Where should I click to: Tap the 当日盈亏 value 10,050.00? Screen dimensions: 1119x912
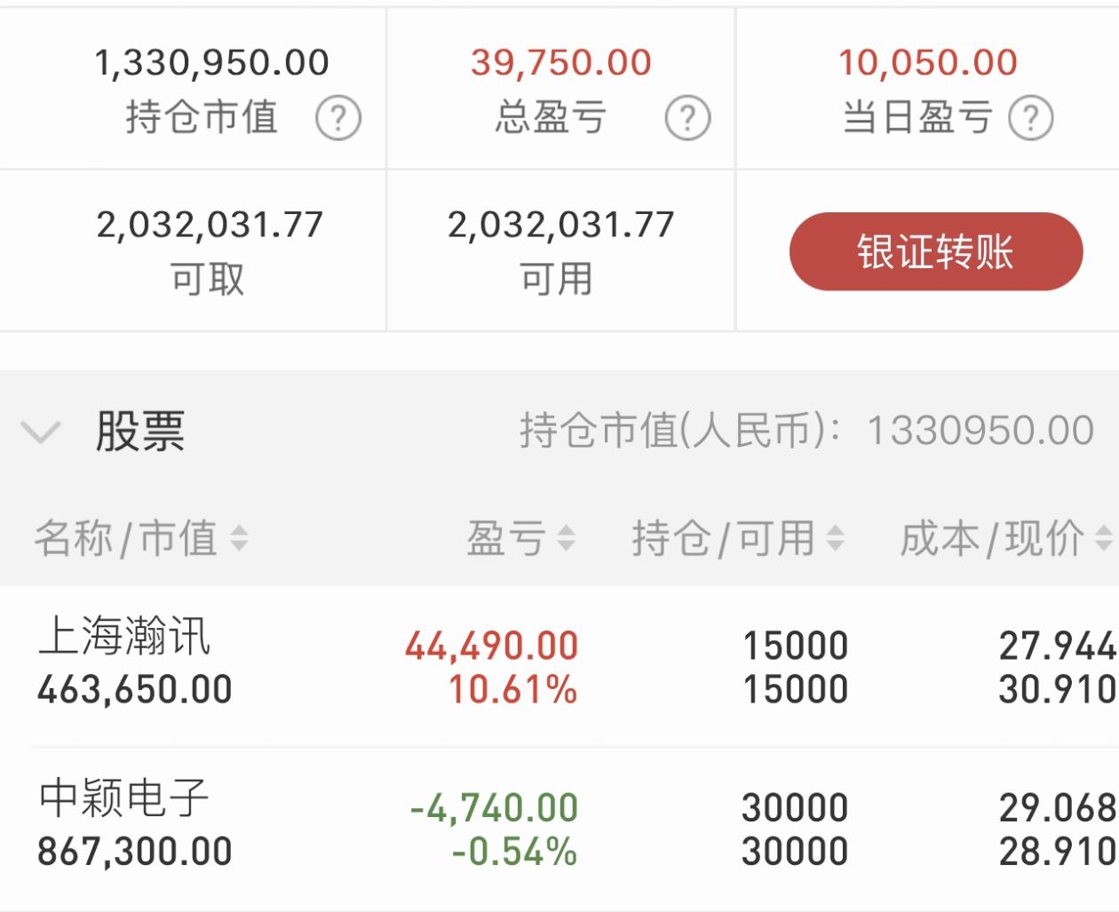pos(928,62)
